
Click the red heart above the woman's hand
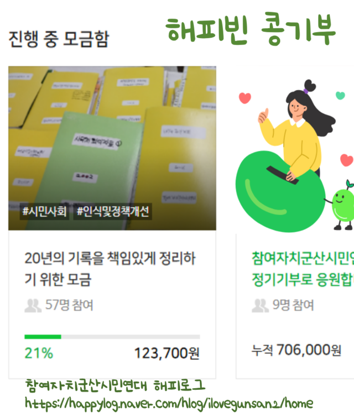(x=244, y=98)
